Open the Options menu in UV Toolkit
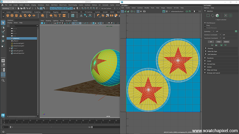239x134 pixels. (207, 8)
